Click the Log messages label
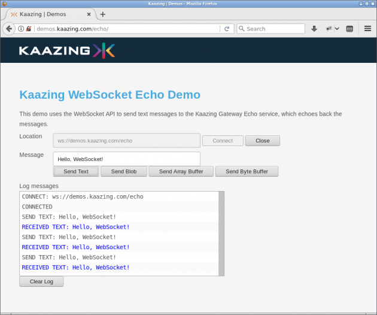Screen dimensions: 377x315 pyautogui.click(x=39, y=186)
